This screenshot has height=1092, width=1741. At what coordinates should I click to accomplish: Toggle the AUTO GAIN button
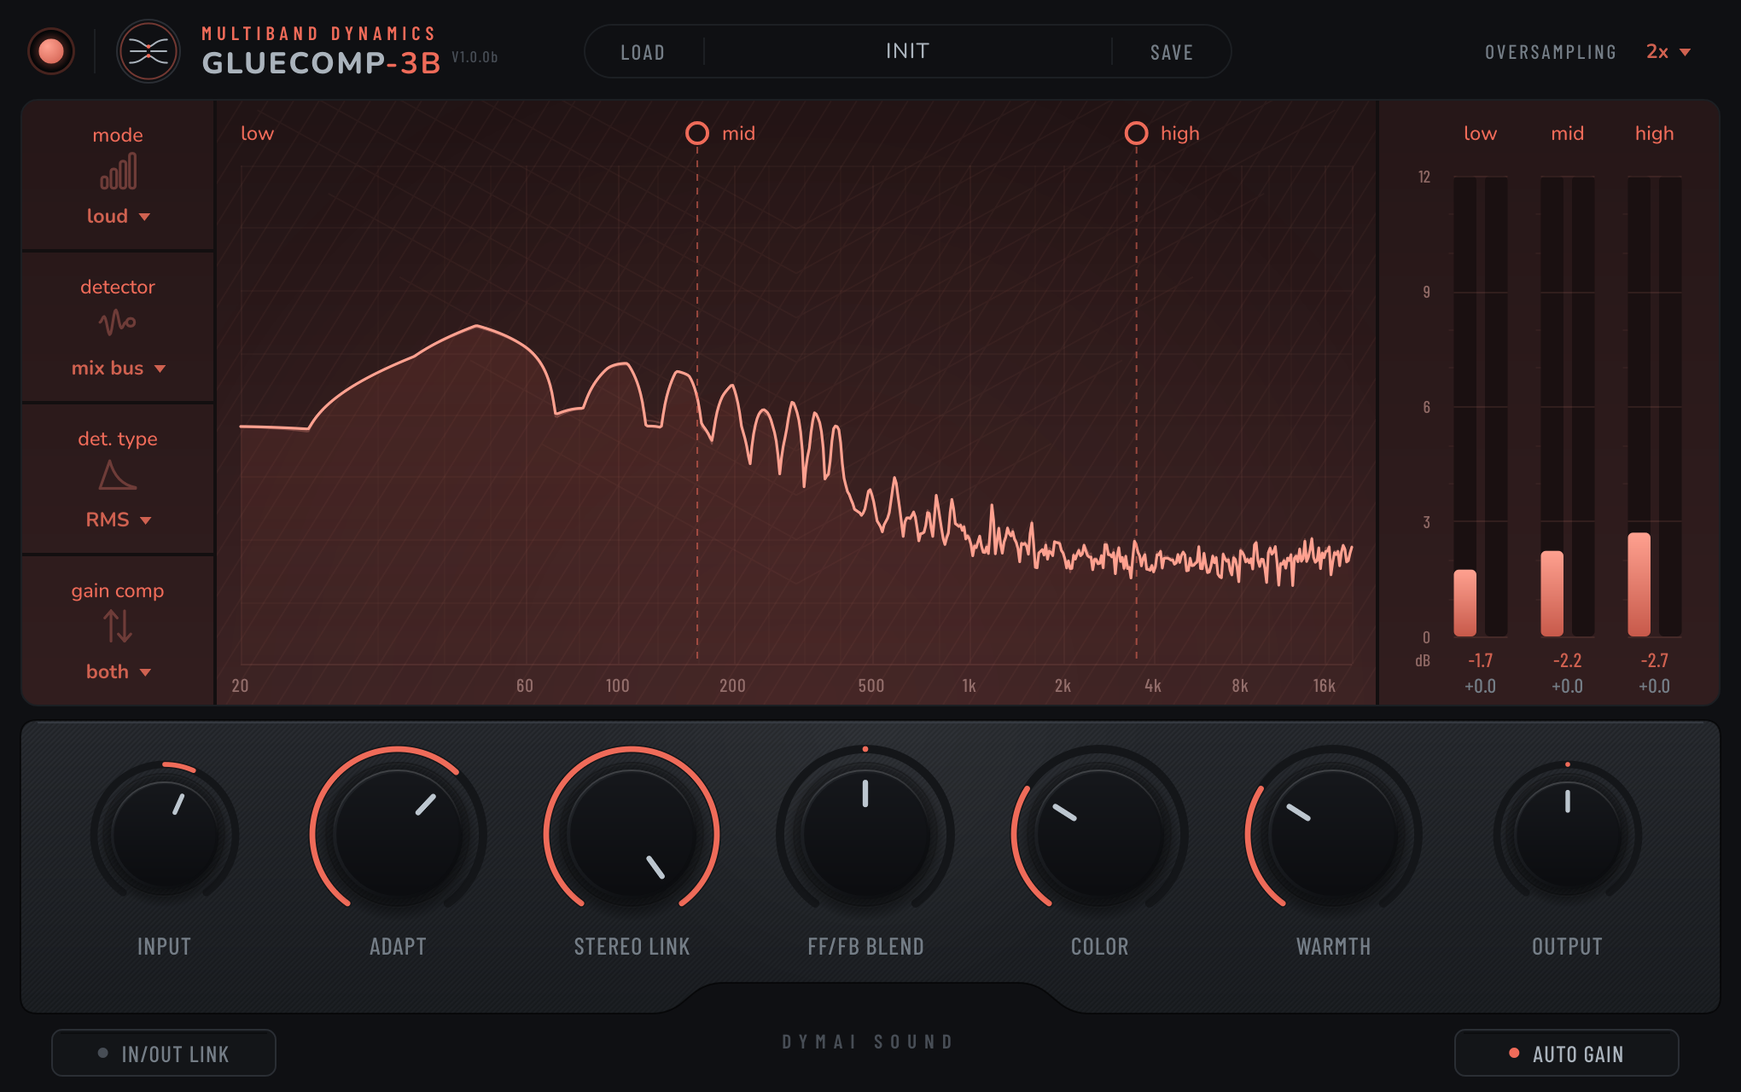1566,1053
